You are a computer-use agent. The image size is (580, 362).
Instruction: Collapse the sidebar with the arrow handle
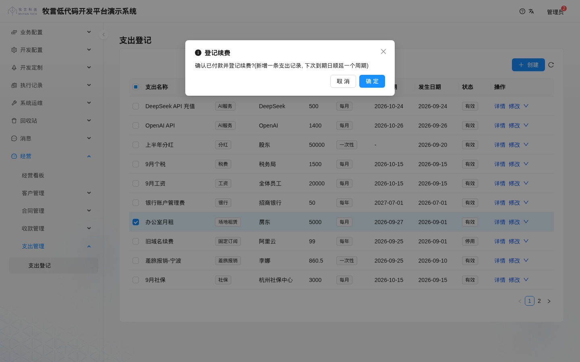point(104,35)
